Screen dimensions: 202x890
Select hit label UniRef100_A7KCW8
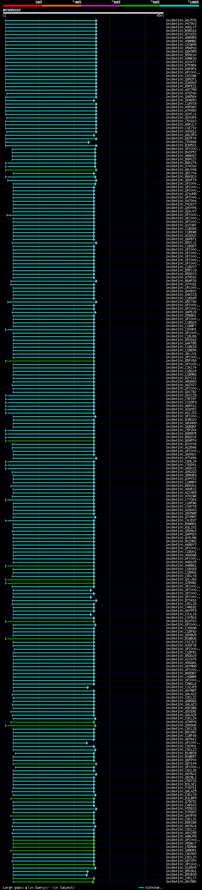tap(181, 496)
